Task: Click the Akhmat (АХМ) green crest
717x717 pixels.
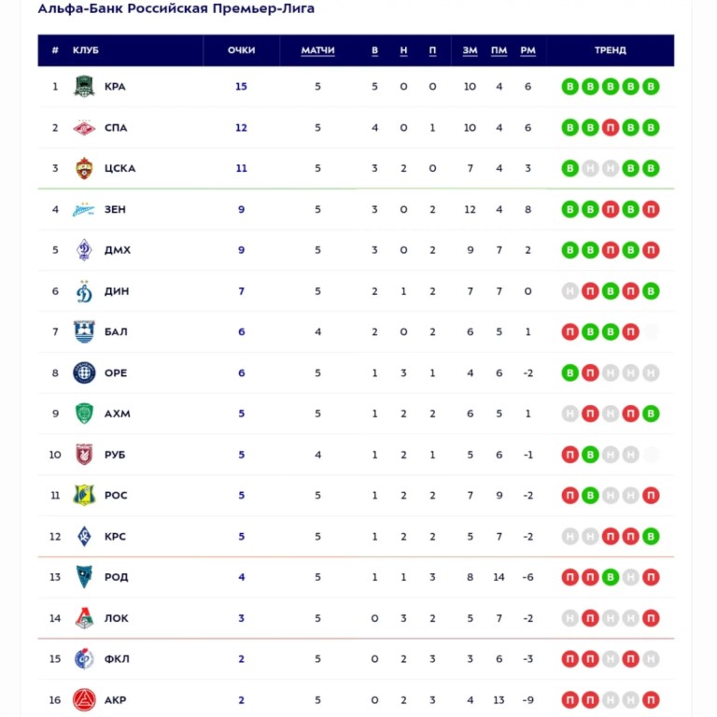Action: coord(84,414)
